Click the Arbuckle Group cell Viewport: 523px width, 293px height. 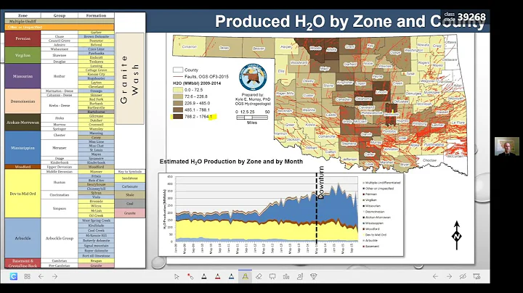(x=60, y=238)
